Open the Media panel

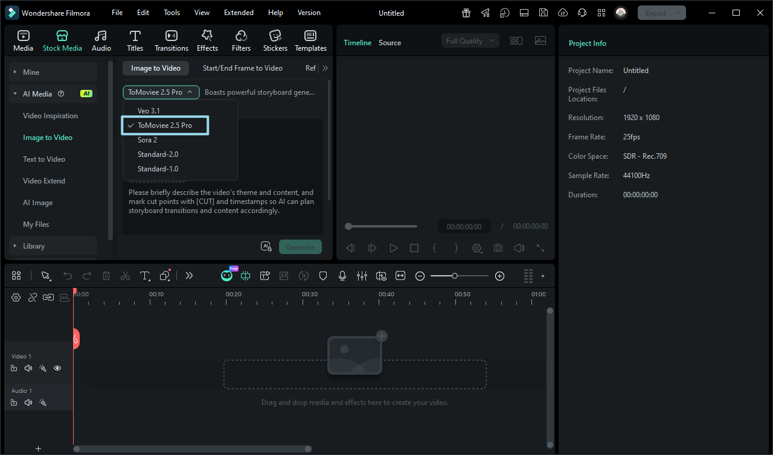coord(23,40)
